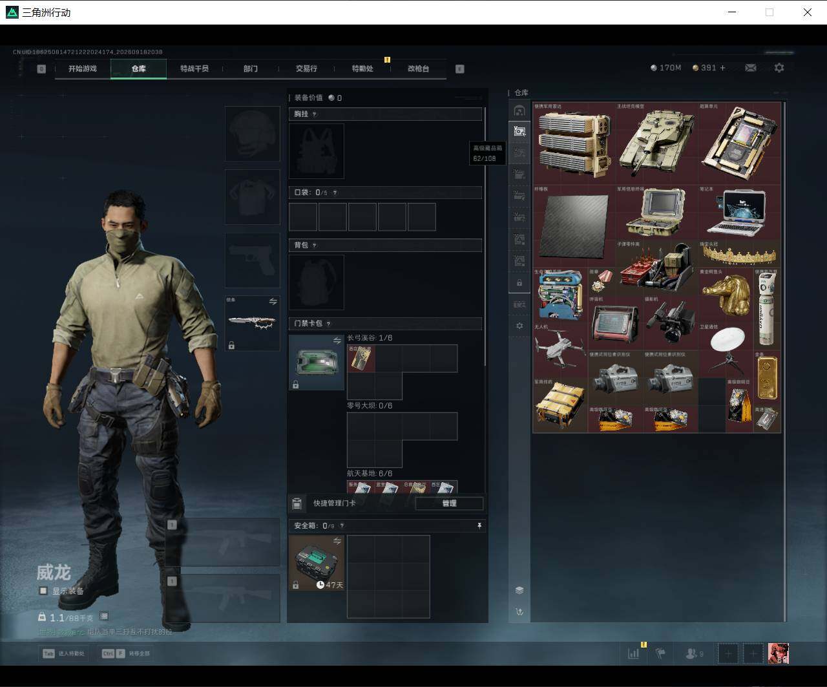Open the statistics chart icon in bottom bar
Viewport: 827px width, 687px height.
pyautogui.click(x=634, y=653)
